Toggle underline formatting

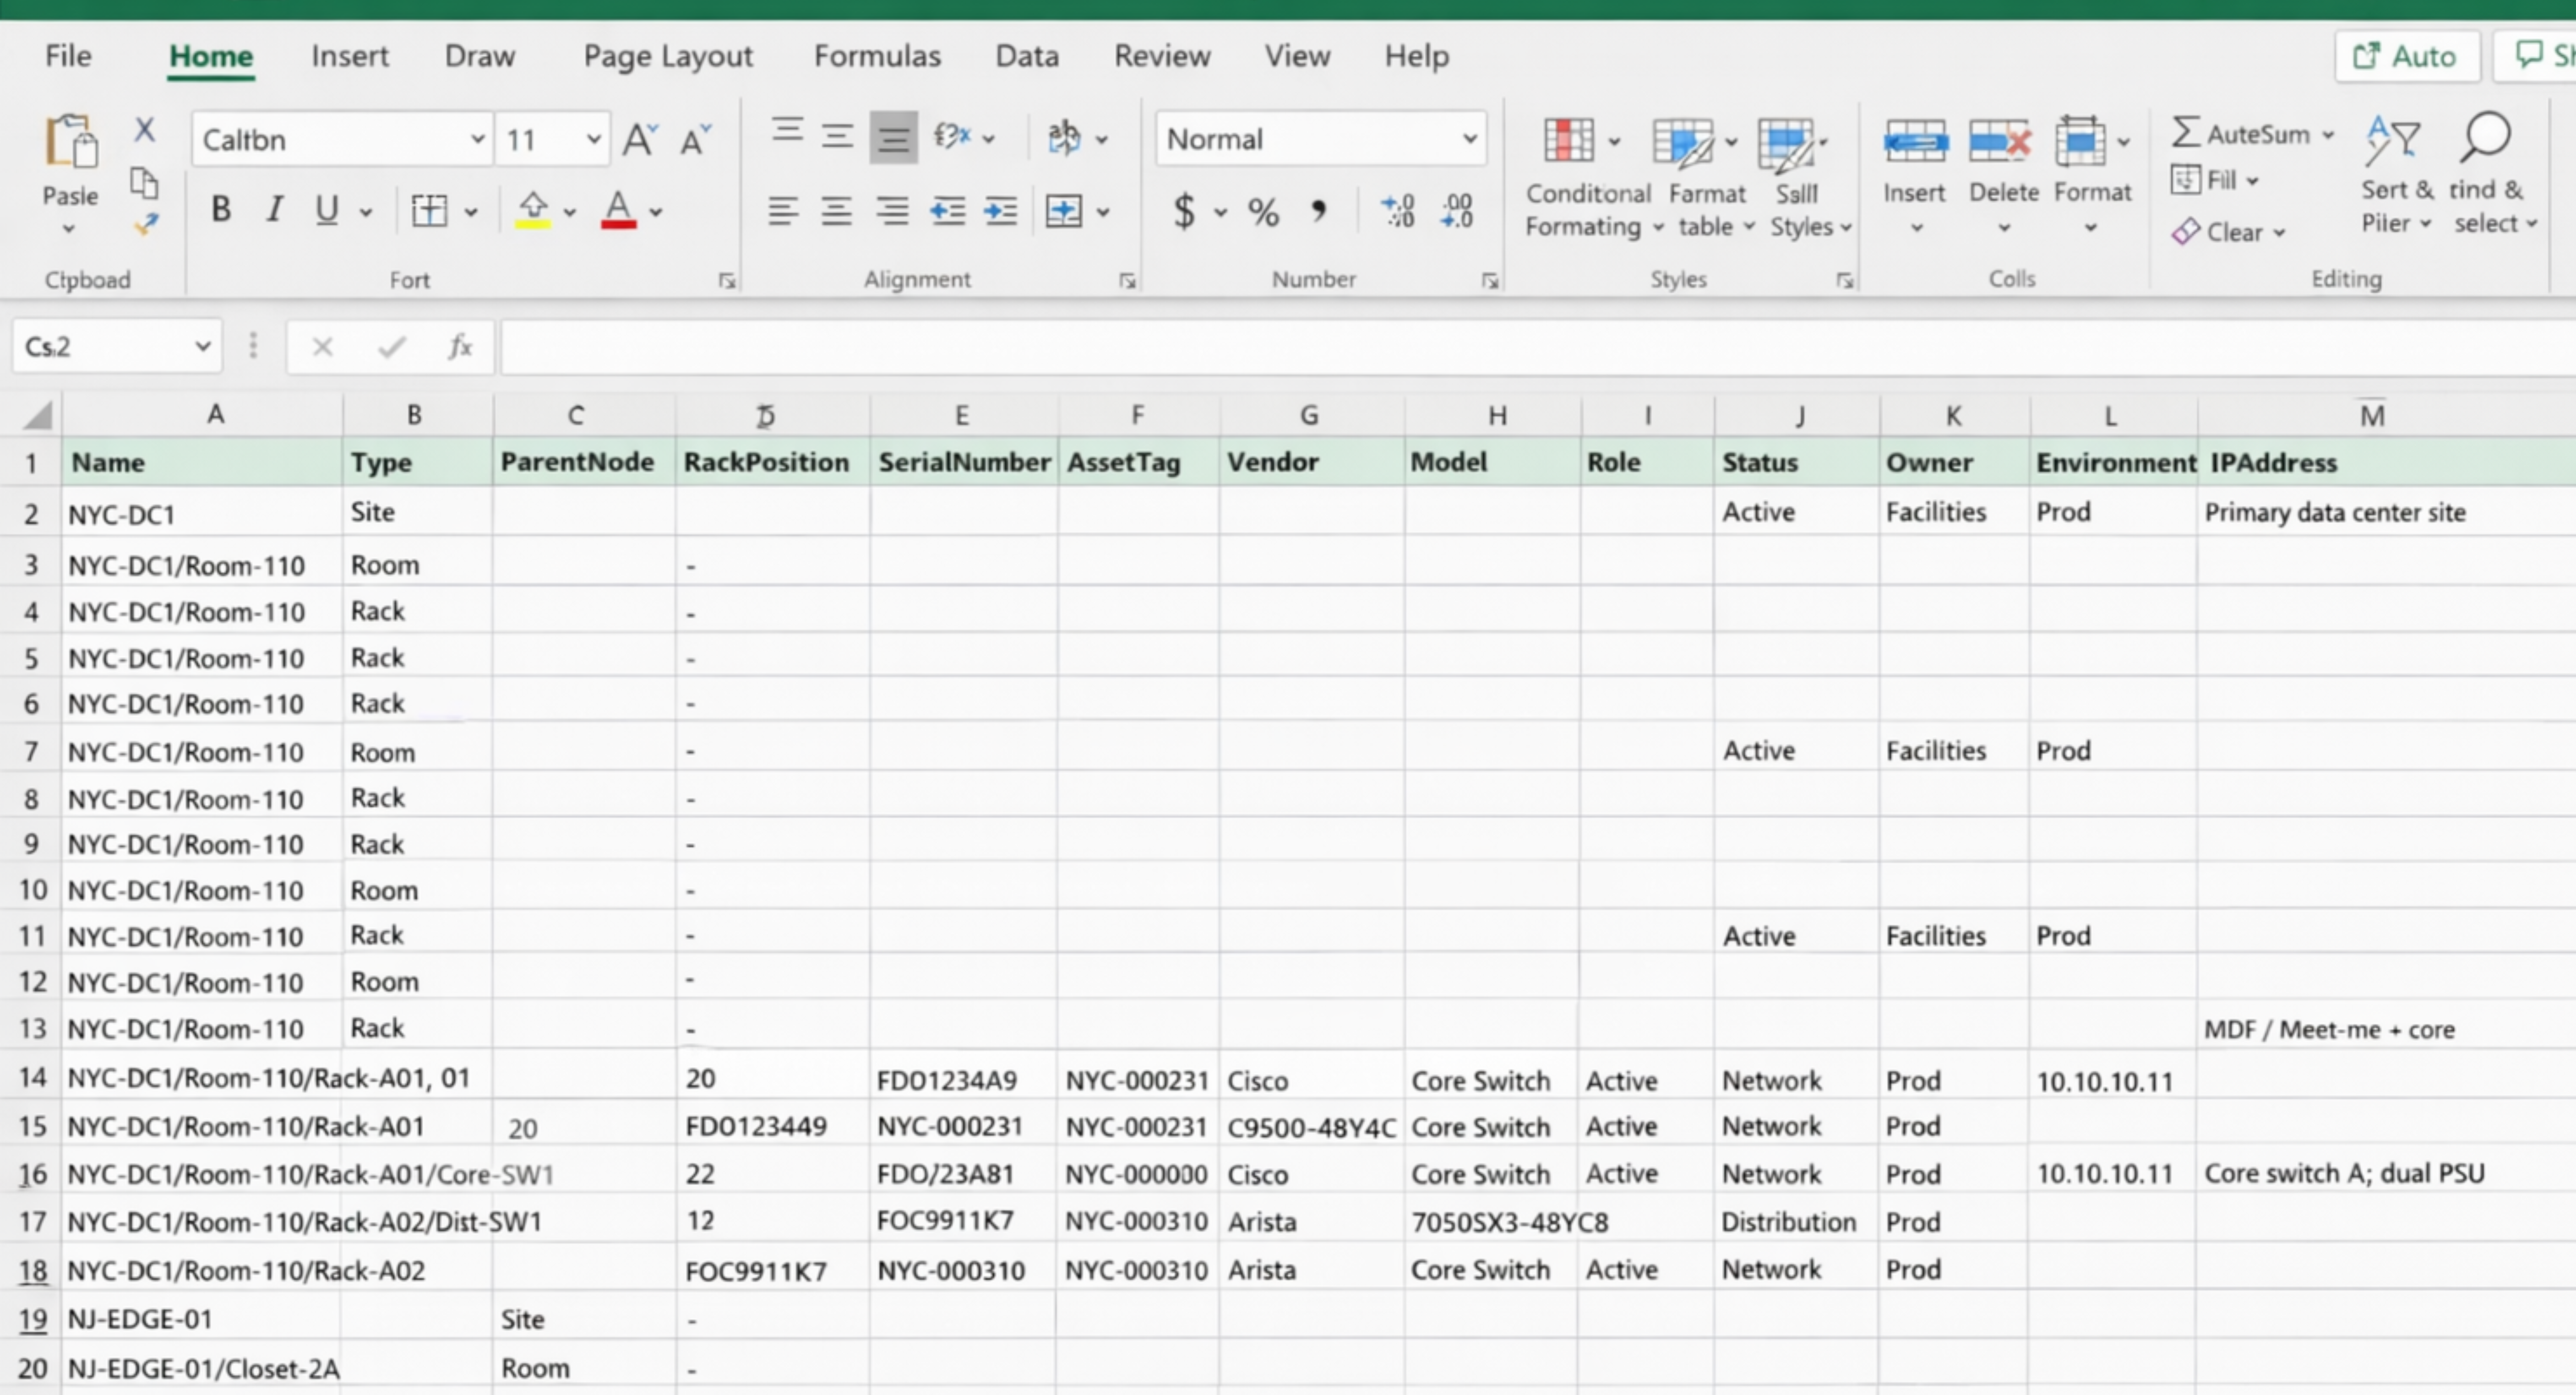tap(327, 209)
